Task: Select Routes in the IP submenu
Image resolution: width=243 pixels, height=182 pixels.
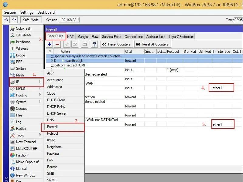Action: point(64,167)
